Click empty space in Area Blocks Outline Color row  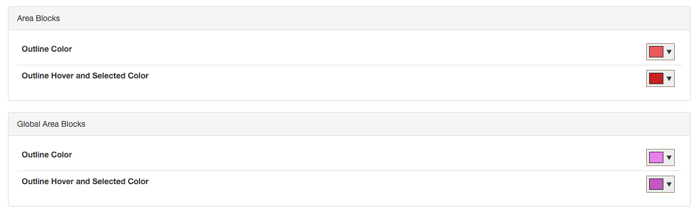pos(359,52)
